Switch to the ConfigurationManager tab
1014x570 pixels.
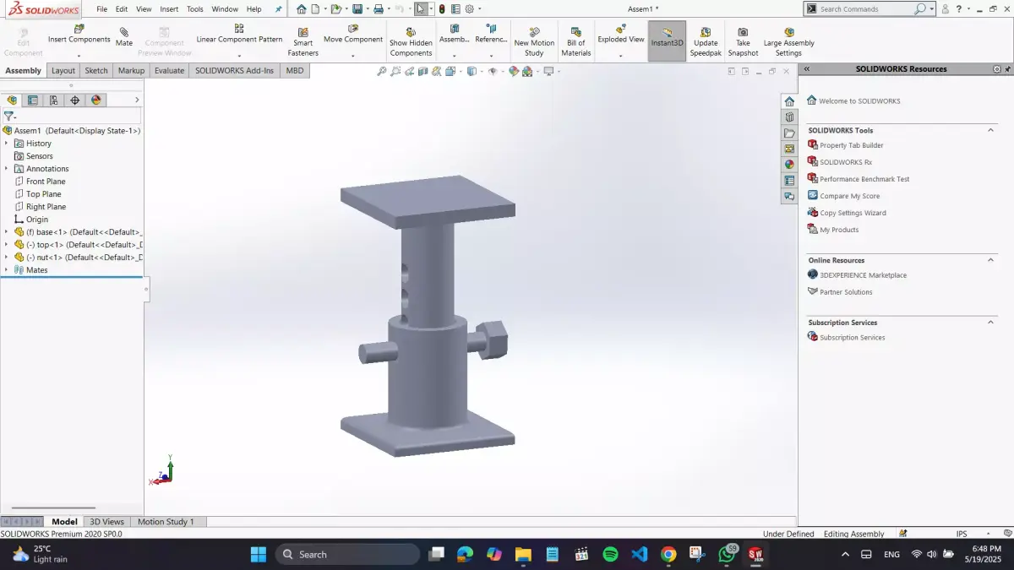53,100
